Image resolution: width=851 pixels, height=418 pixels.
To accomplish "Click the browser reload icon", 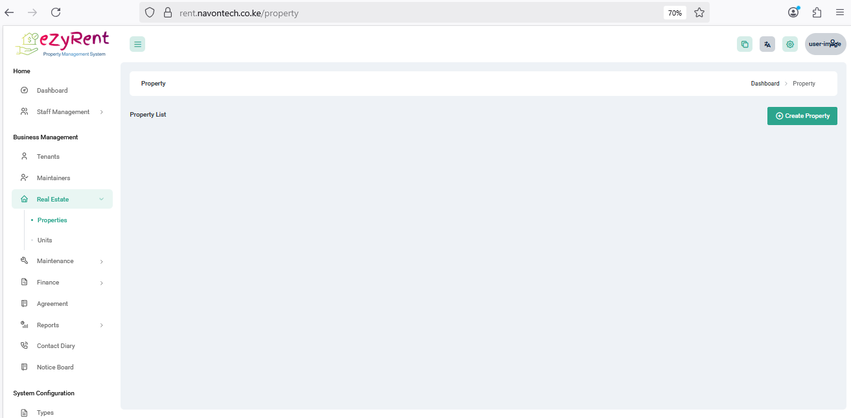I will click(x=56, y=12).
